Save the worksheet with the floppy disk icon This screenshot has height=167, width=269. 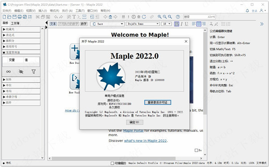[x=14, y=17]
